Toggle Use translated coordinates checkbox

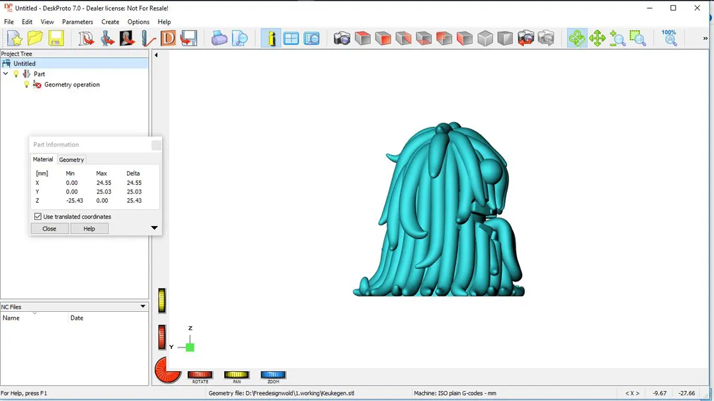coord(38,217)
